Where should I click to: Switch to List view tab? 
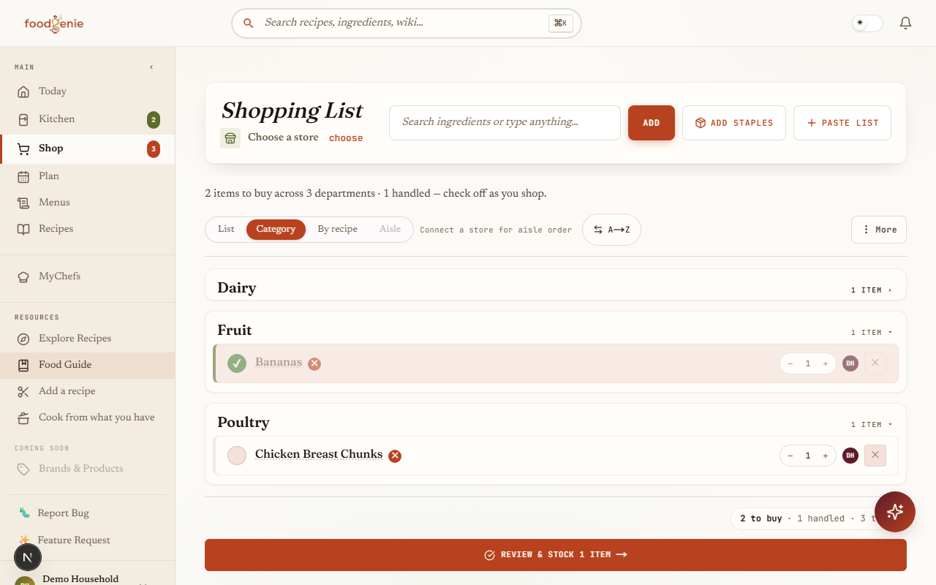pos(226,230)
